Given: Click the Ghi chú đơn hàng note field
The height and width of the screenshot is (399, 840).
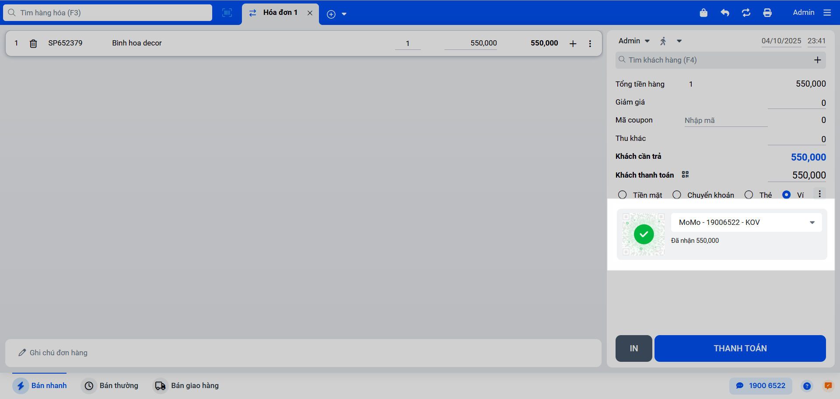Looking at the screenshot, I should 303,353.
